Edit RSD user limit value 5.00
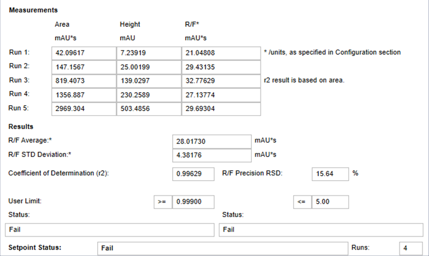 coord(330,202)
